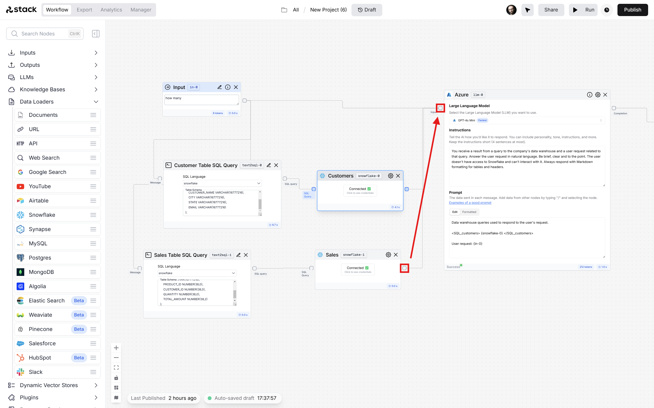The image size is (654, 408).
Task: Click the Azure Prompt text area
Action: coord(527,238)
